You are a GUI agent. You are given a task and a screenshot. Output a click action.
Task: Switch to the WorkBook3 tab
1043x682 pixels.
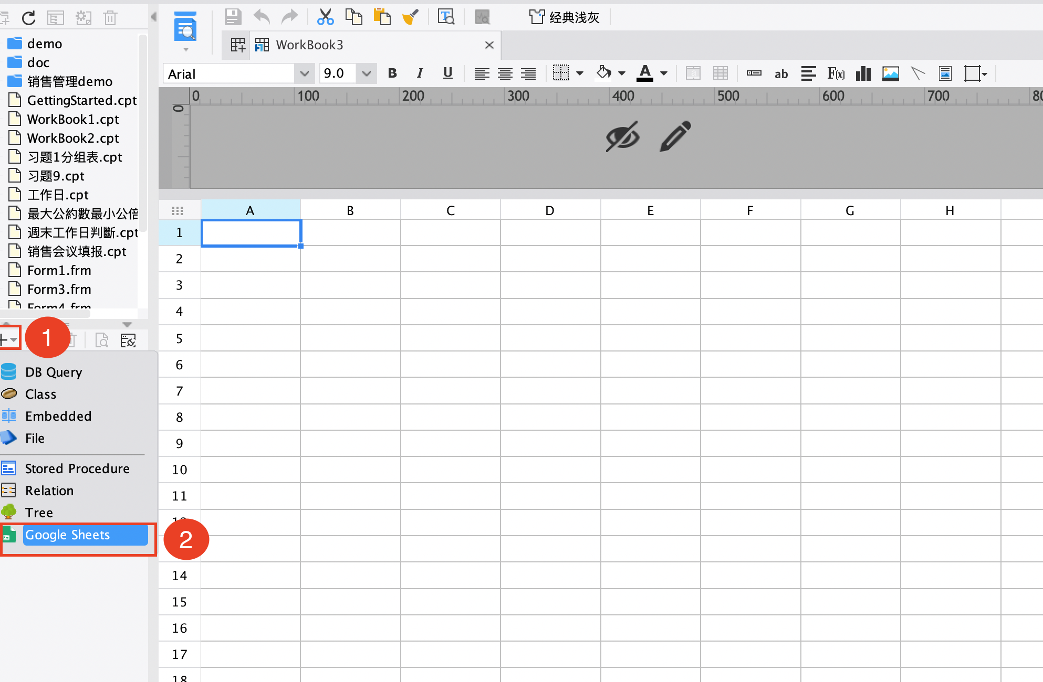pyautogui.click(x=310, y=45)
